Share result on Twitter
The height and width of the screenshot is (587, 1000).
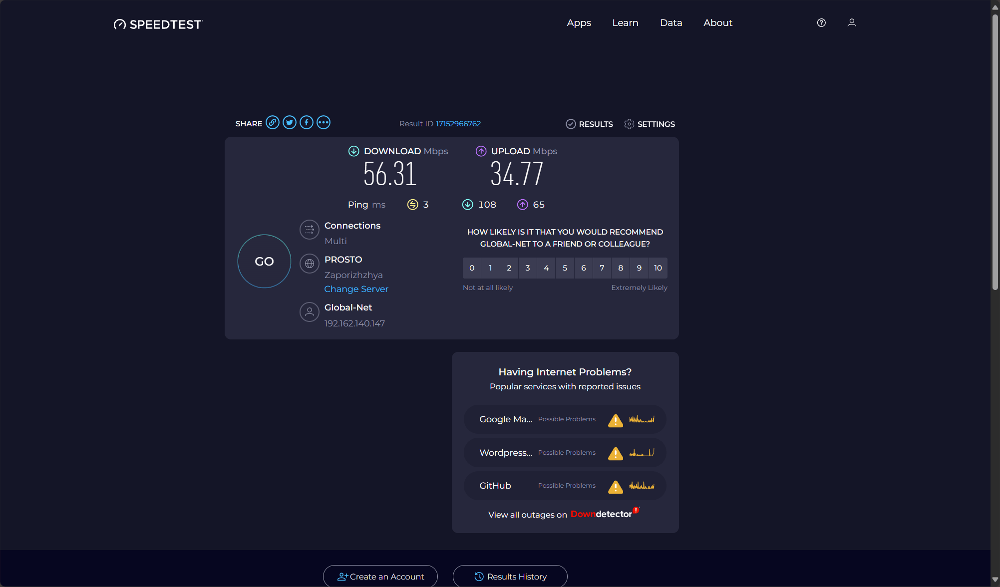[290, 122]
